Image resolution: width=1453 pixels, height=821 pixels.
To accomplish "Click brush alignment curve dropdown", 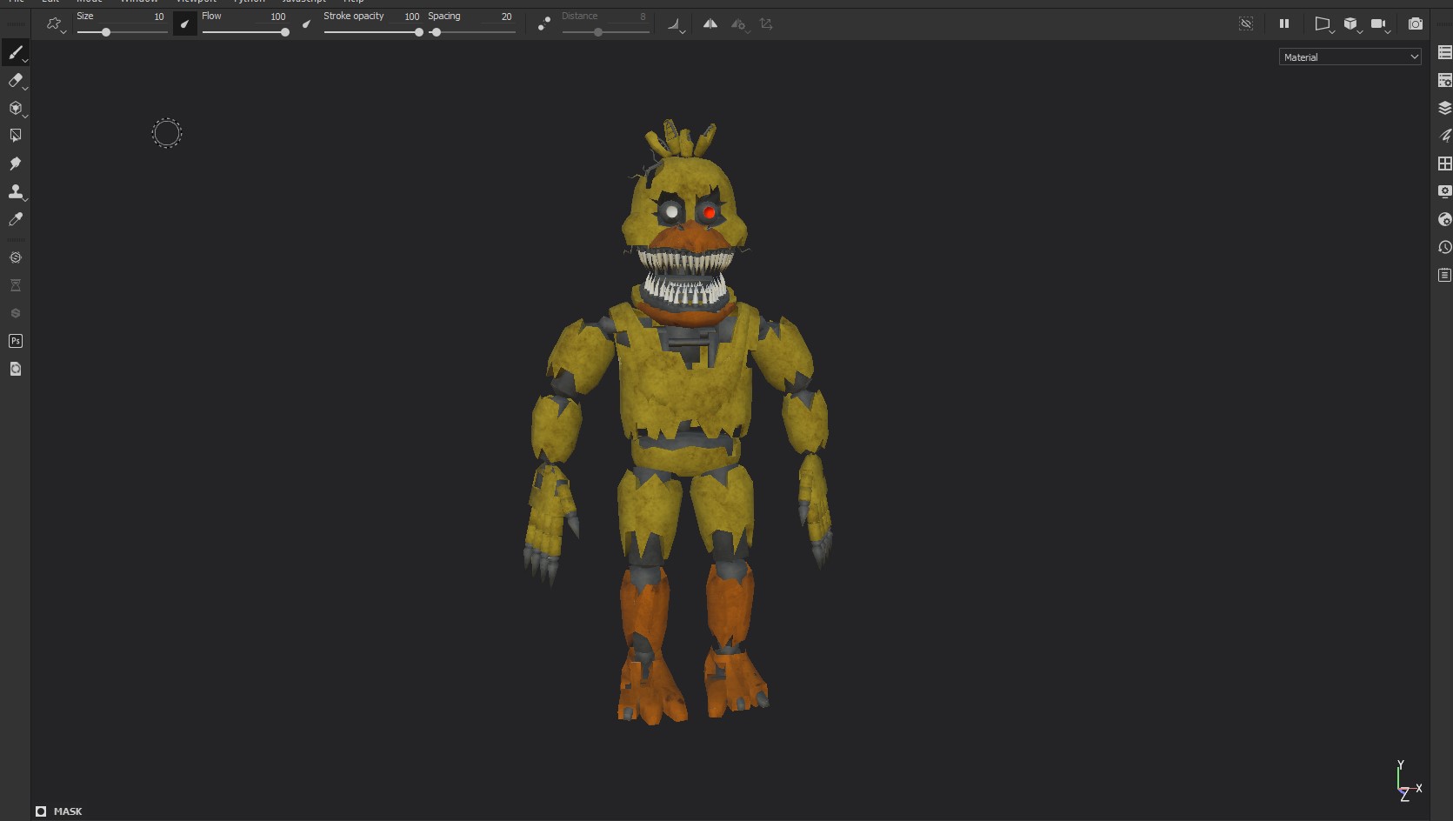I will (x=676, y=25).
